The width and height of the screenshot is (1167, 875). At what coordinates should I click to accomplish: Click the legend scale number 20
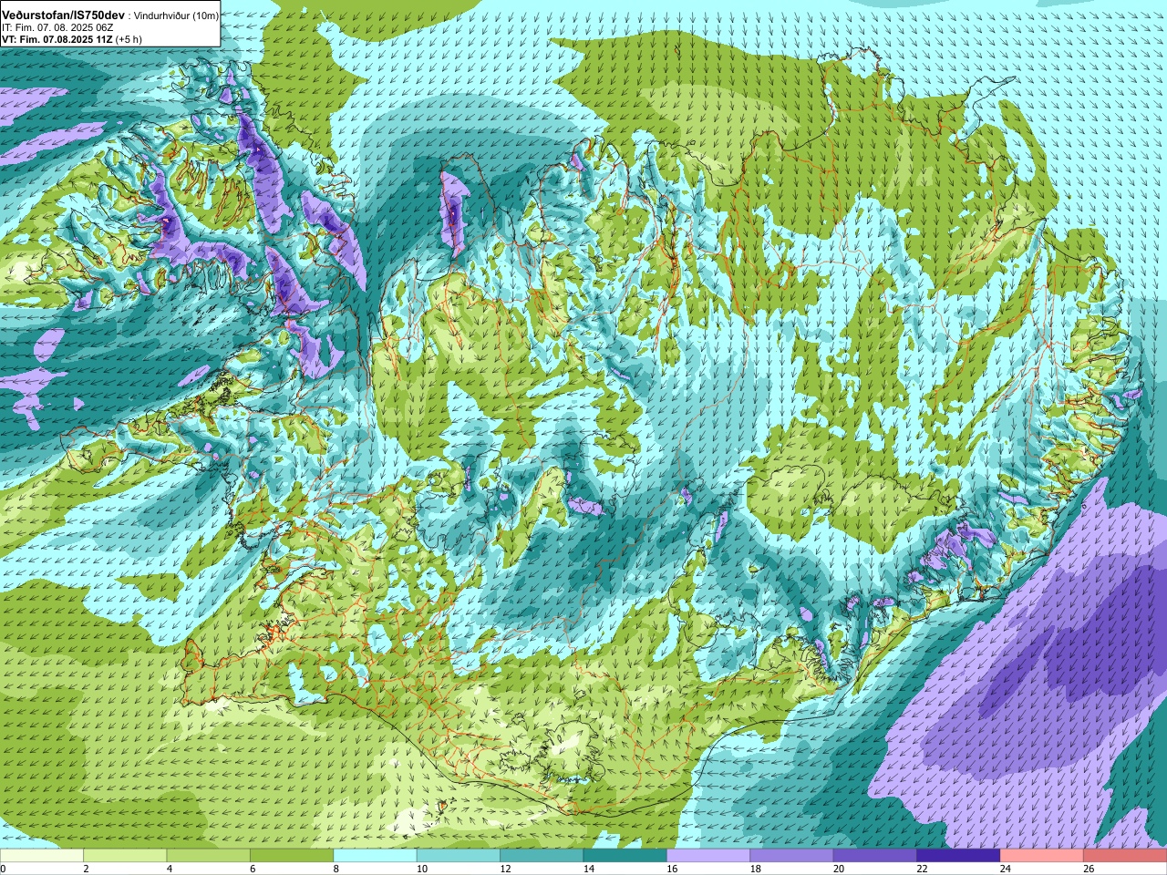coord(839,869)
